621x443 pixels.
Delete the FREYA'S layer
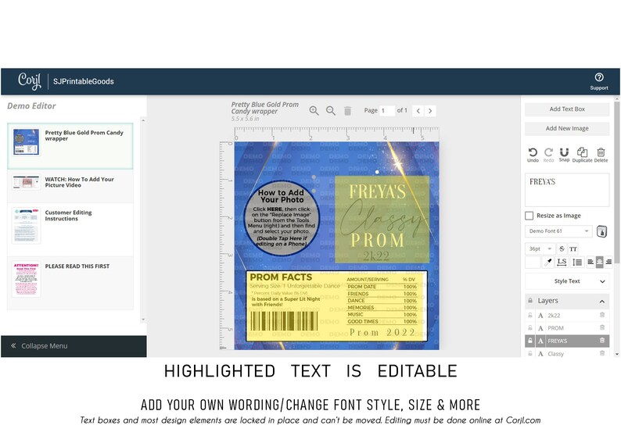[x=602, y=341]
